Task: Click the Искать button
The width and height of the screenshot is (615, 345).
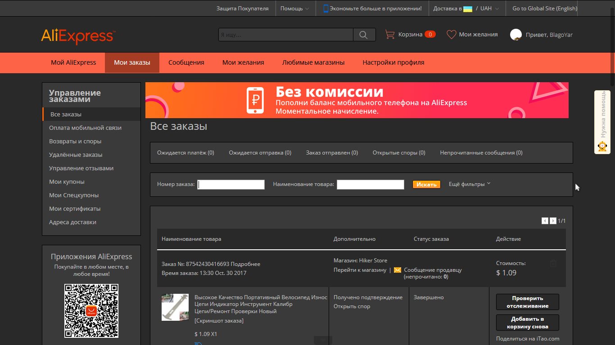Action: 426,184
